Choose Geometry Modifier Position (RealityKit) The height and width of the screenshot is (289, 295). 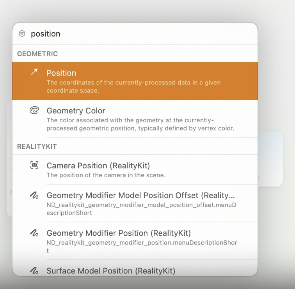pyautogui.click(x=135, y=241)
